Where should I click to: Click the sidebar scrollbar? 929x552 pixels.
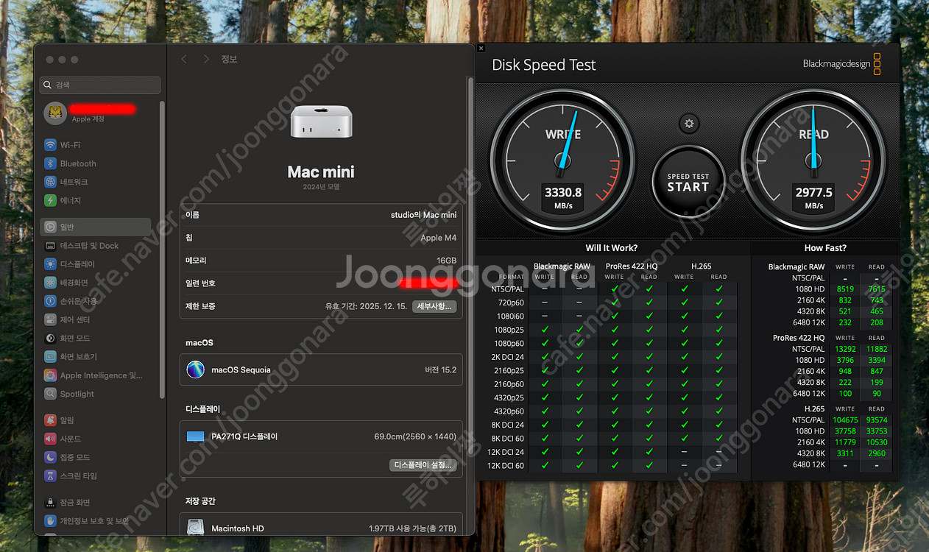point(162,250)
